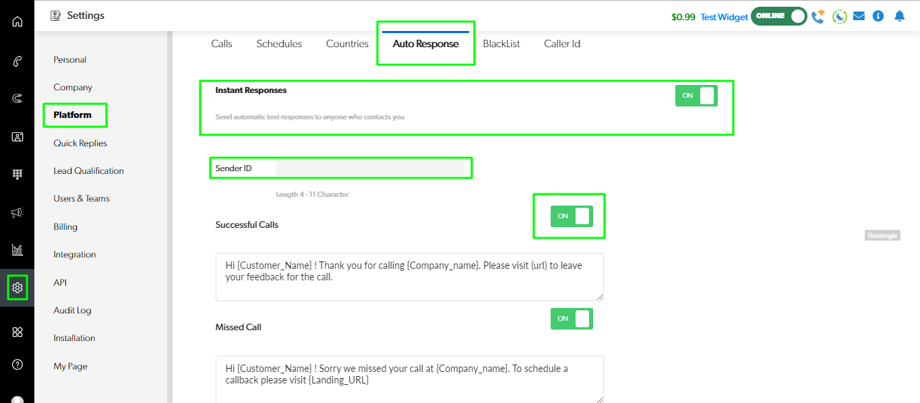Open the home icon in sidebar
This screenshot has height=403, width=920.
click(18, 22)
